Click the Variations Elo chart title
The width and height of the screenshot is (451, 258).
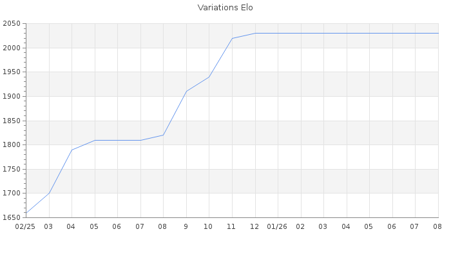225,8
